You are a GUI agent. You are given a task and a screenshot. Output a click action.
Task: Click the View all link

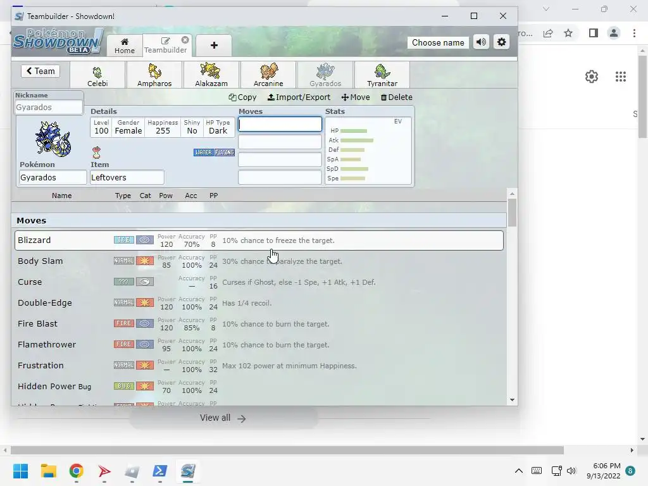[223, 418]
